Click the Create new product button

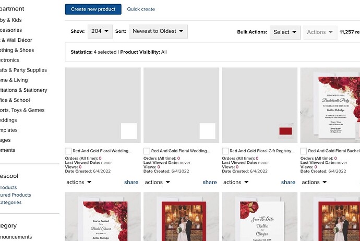[x=93, y=9]
